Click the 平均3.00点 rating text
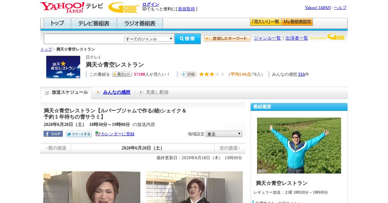The height and width of the screenshot is (203, 388). pyautogui.click(x=241, y=74)
